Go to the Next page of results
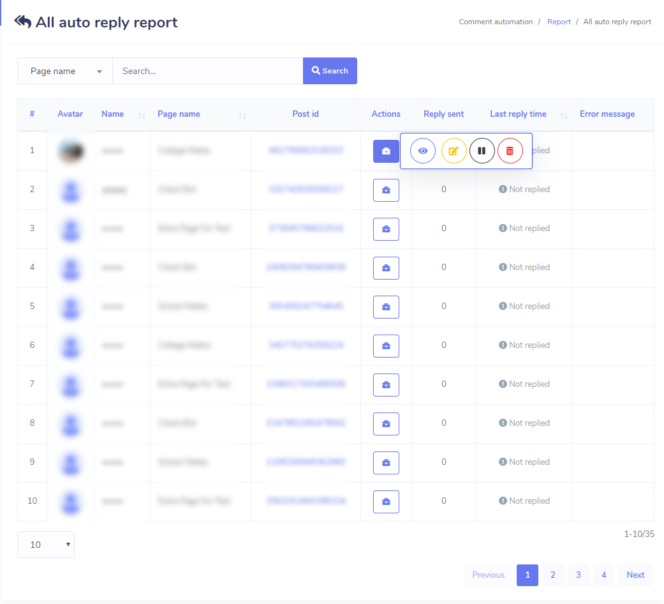 pos(635,575)
